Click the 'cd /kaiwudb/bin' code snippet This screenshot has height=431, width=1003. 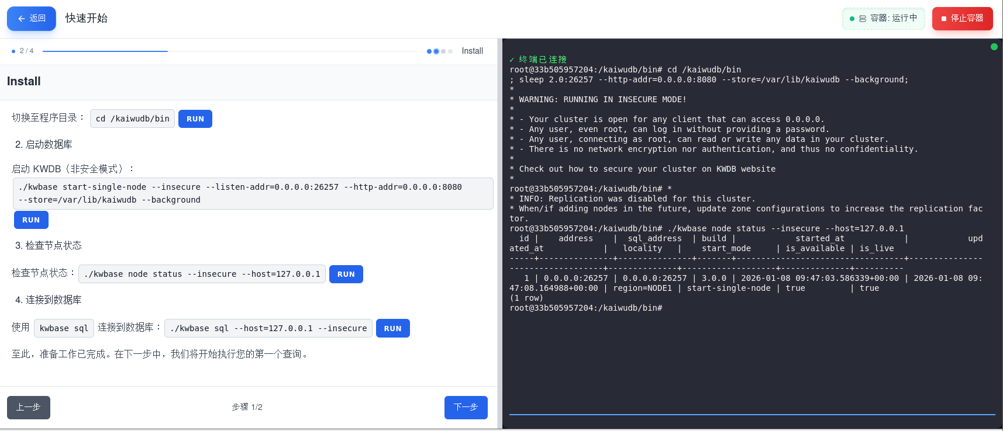coord(133,119)
